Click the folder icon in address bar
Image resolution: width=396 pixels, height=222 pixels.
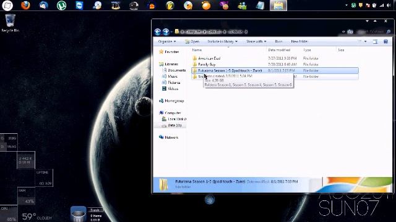(177, 31)
